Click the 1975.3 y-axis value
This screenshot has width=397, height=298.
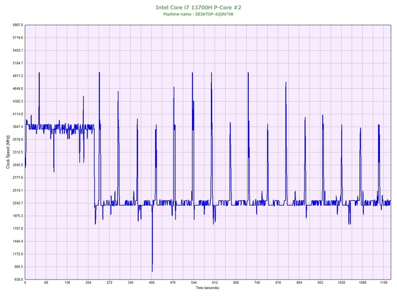[x=18, y=216]
